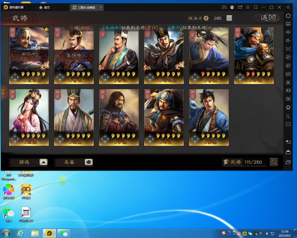
Task: Decrease emulator volume from sidebar
Action: tap(288, 40)
